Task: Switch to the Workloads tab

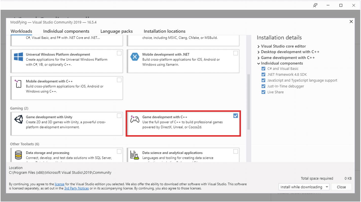Action: tap(21, 31)
